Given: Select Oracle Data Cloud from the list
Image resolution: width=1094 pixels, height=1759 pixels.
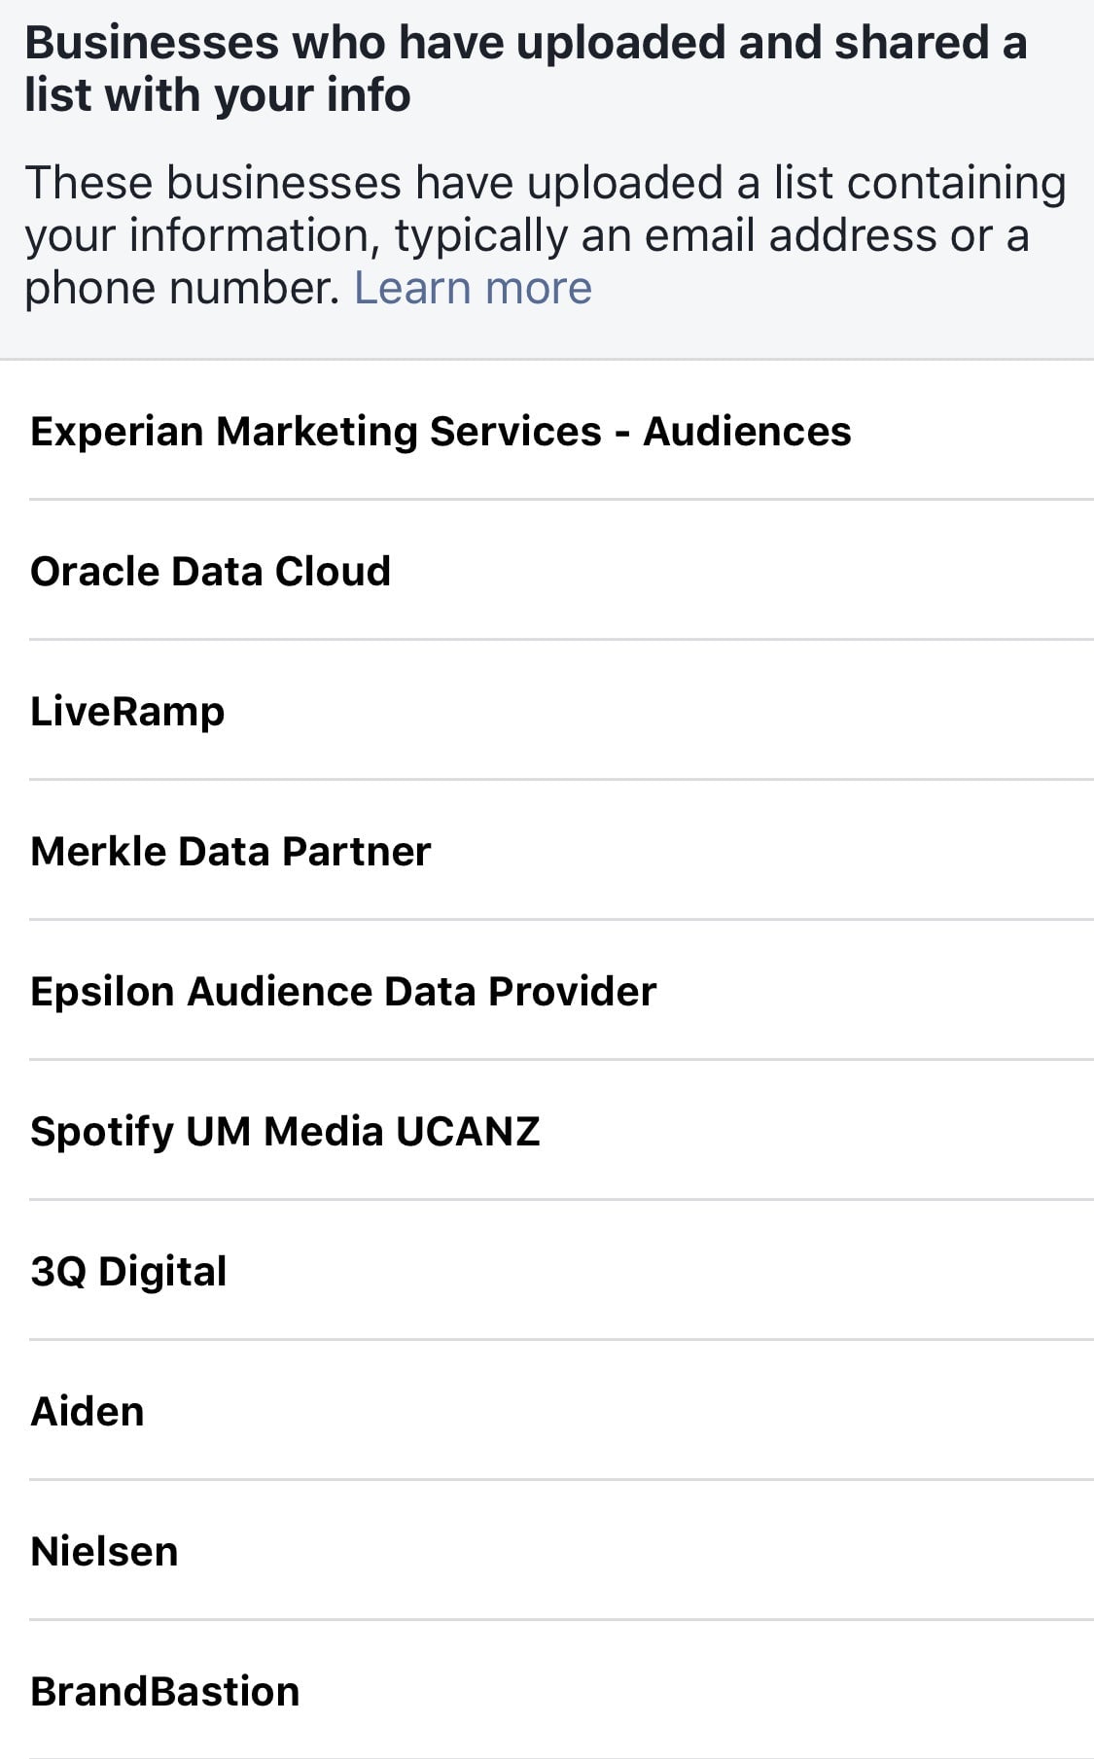Looking at the screenshot, I should (210, 572).
